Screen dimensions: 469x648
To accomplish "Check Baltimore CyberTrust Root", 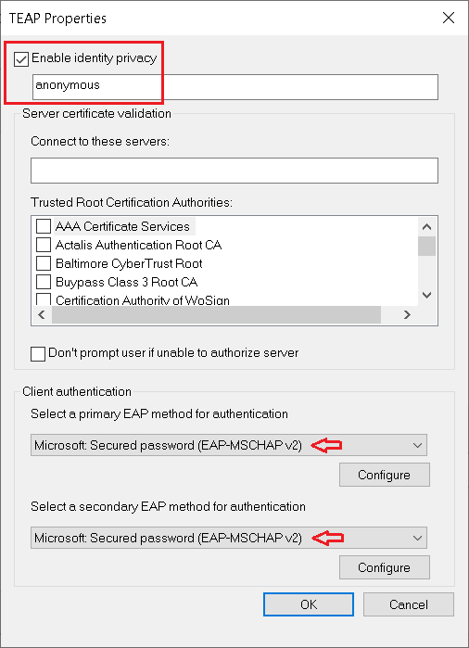I will pos(44,263).
